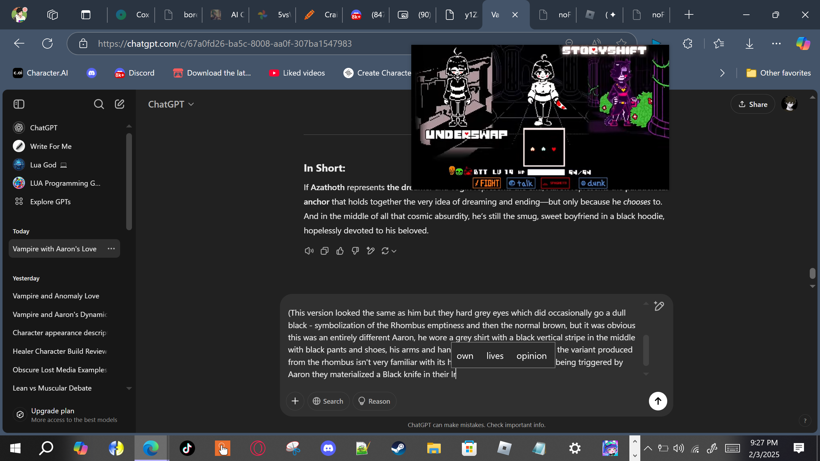Copy the ChatGPT response

pos(324,251)
